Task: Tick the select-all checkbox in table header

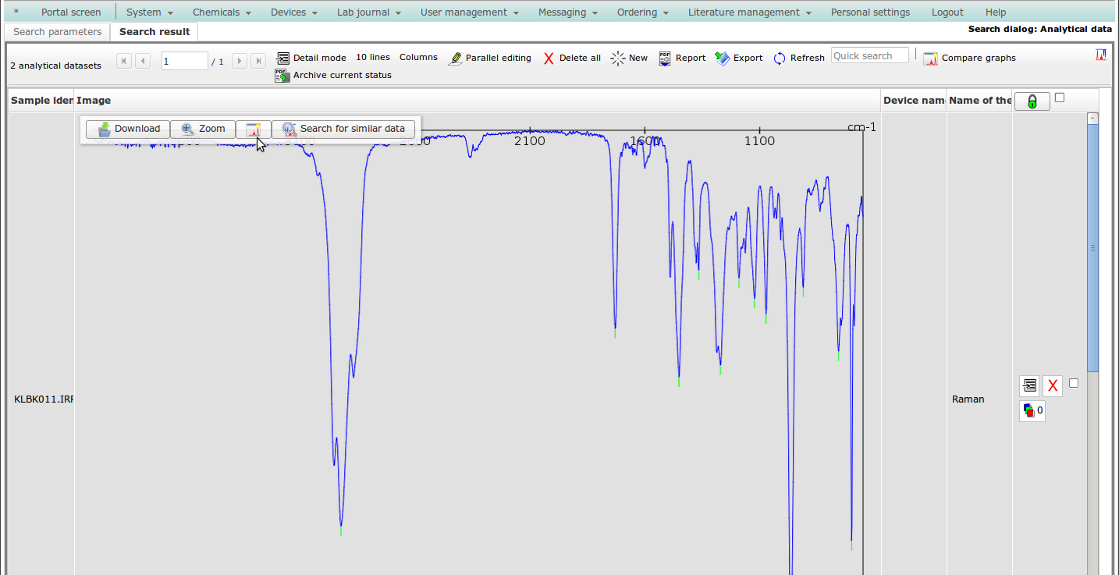Action: pos(1059,98)
